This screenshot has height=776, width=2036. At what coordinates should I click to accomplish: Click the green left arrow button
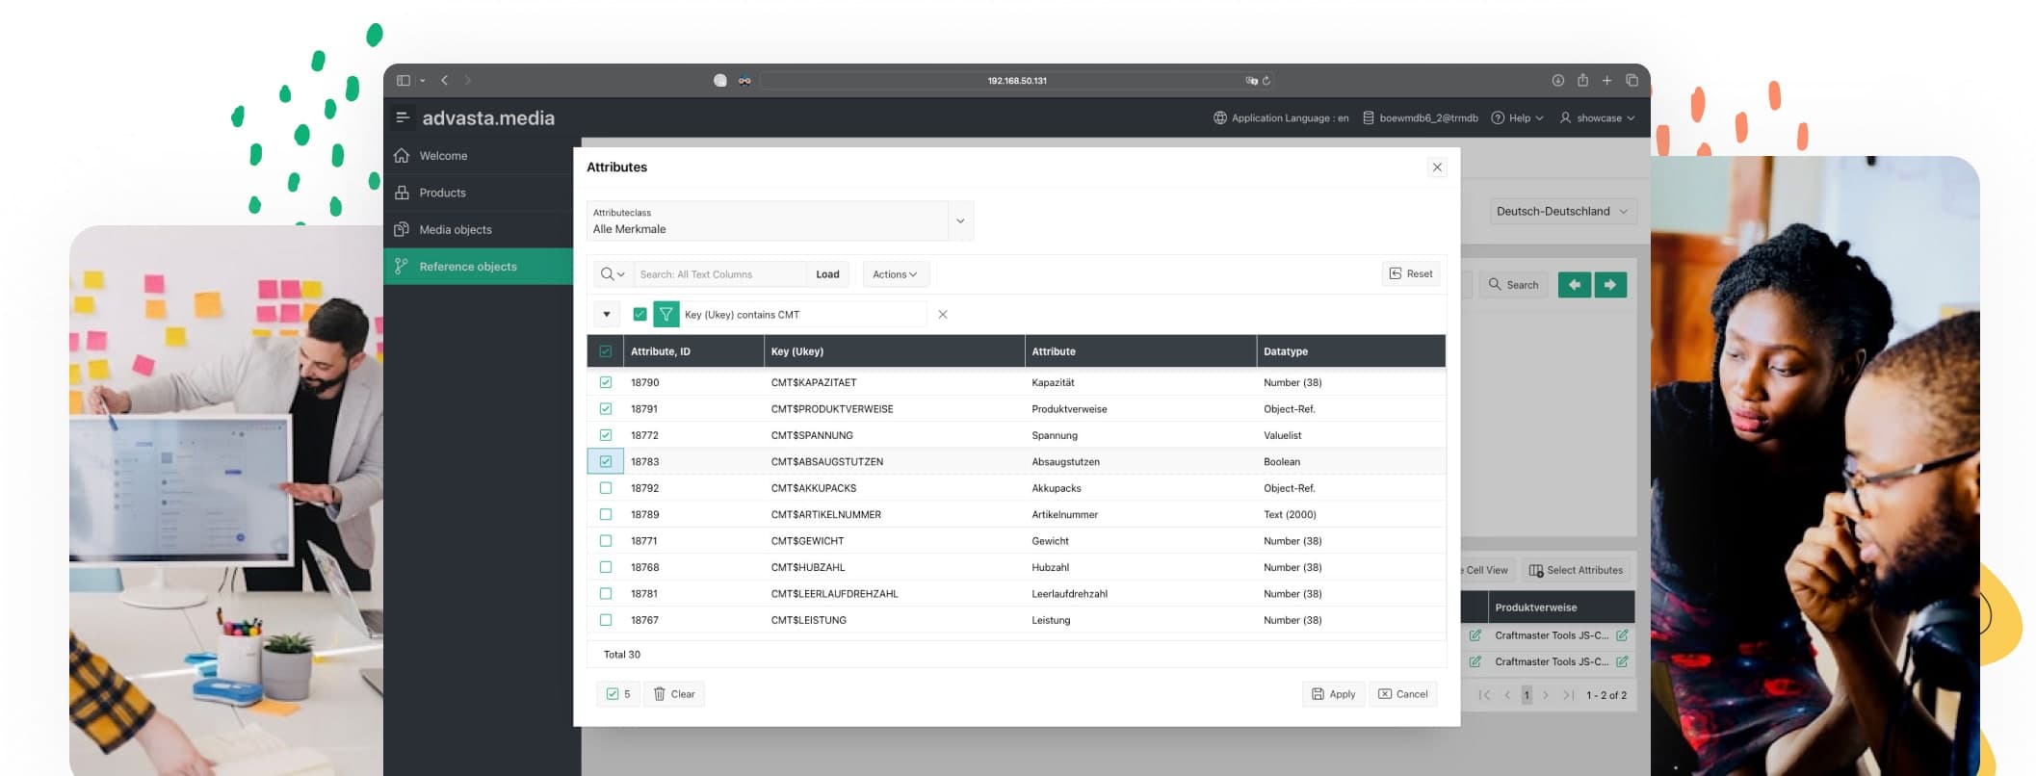tap(1575, 285)
